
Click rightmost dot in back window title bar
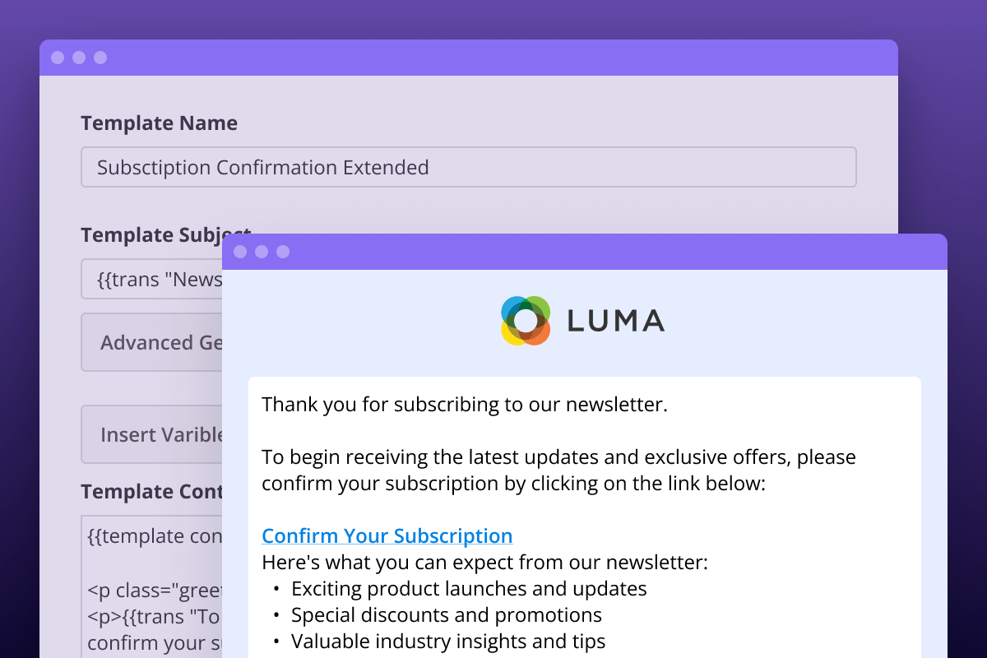click(100, 58)
